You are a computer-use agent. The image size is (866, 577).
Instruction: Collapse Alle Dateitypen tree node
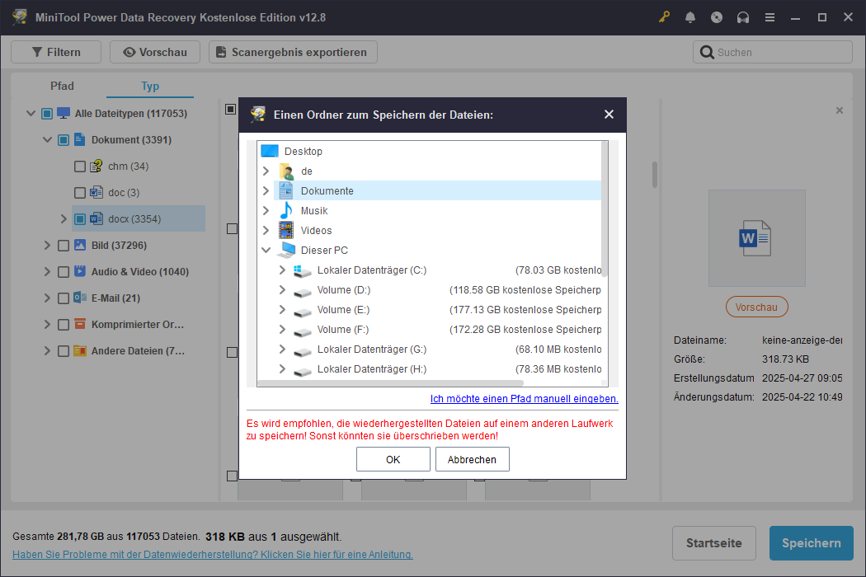tap(31, 113)
